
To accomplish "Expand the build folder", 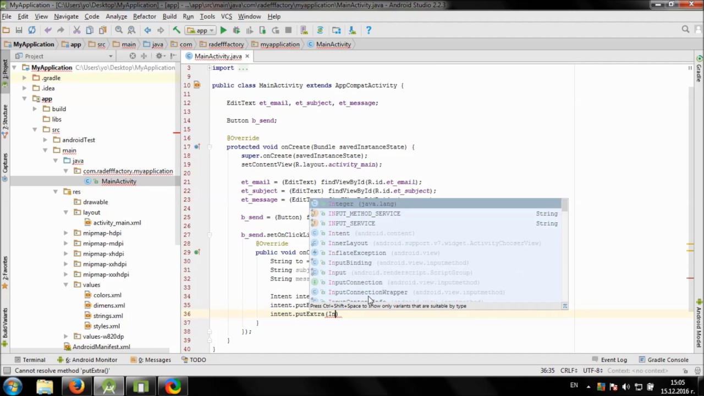I will (x=35, y=109).
